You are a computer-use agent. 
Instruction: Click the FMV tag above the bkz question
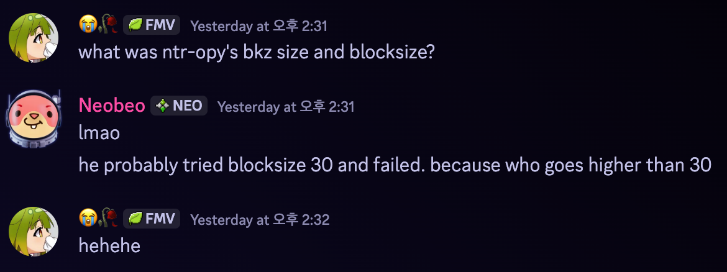[x=152, y=25]
